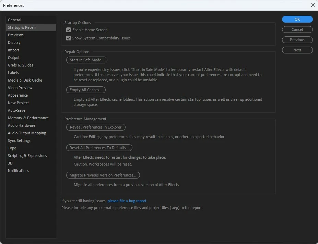The image size is (318, 244).
Task: Advance with the Next button
Action: [297, 50]
